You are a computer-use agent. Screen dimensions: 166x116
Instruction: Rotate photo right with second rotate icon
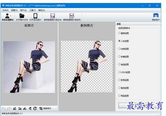tap(20, 109)
